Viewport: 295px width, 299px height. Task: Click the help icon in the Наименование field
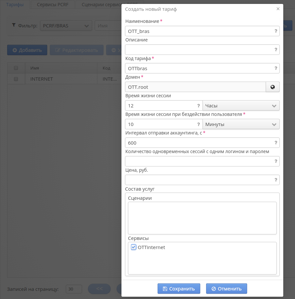(275, 31)
